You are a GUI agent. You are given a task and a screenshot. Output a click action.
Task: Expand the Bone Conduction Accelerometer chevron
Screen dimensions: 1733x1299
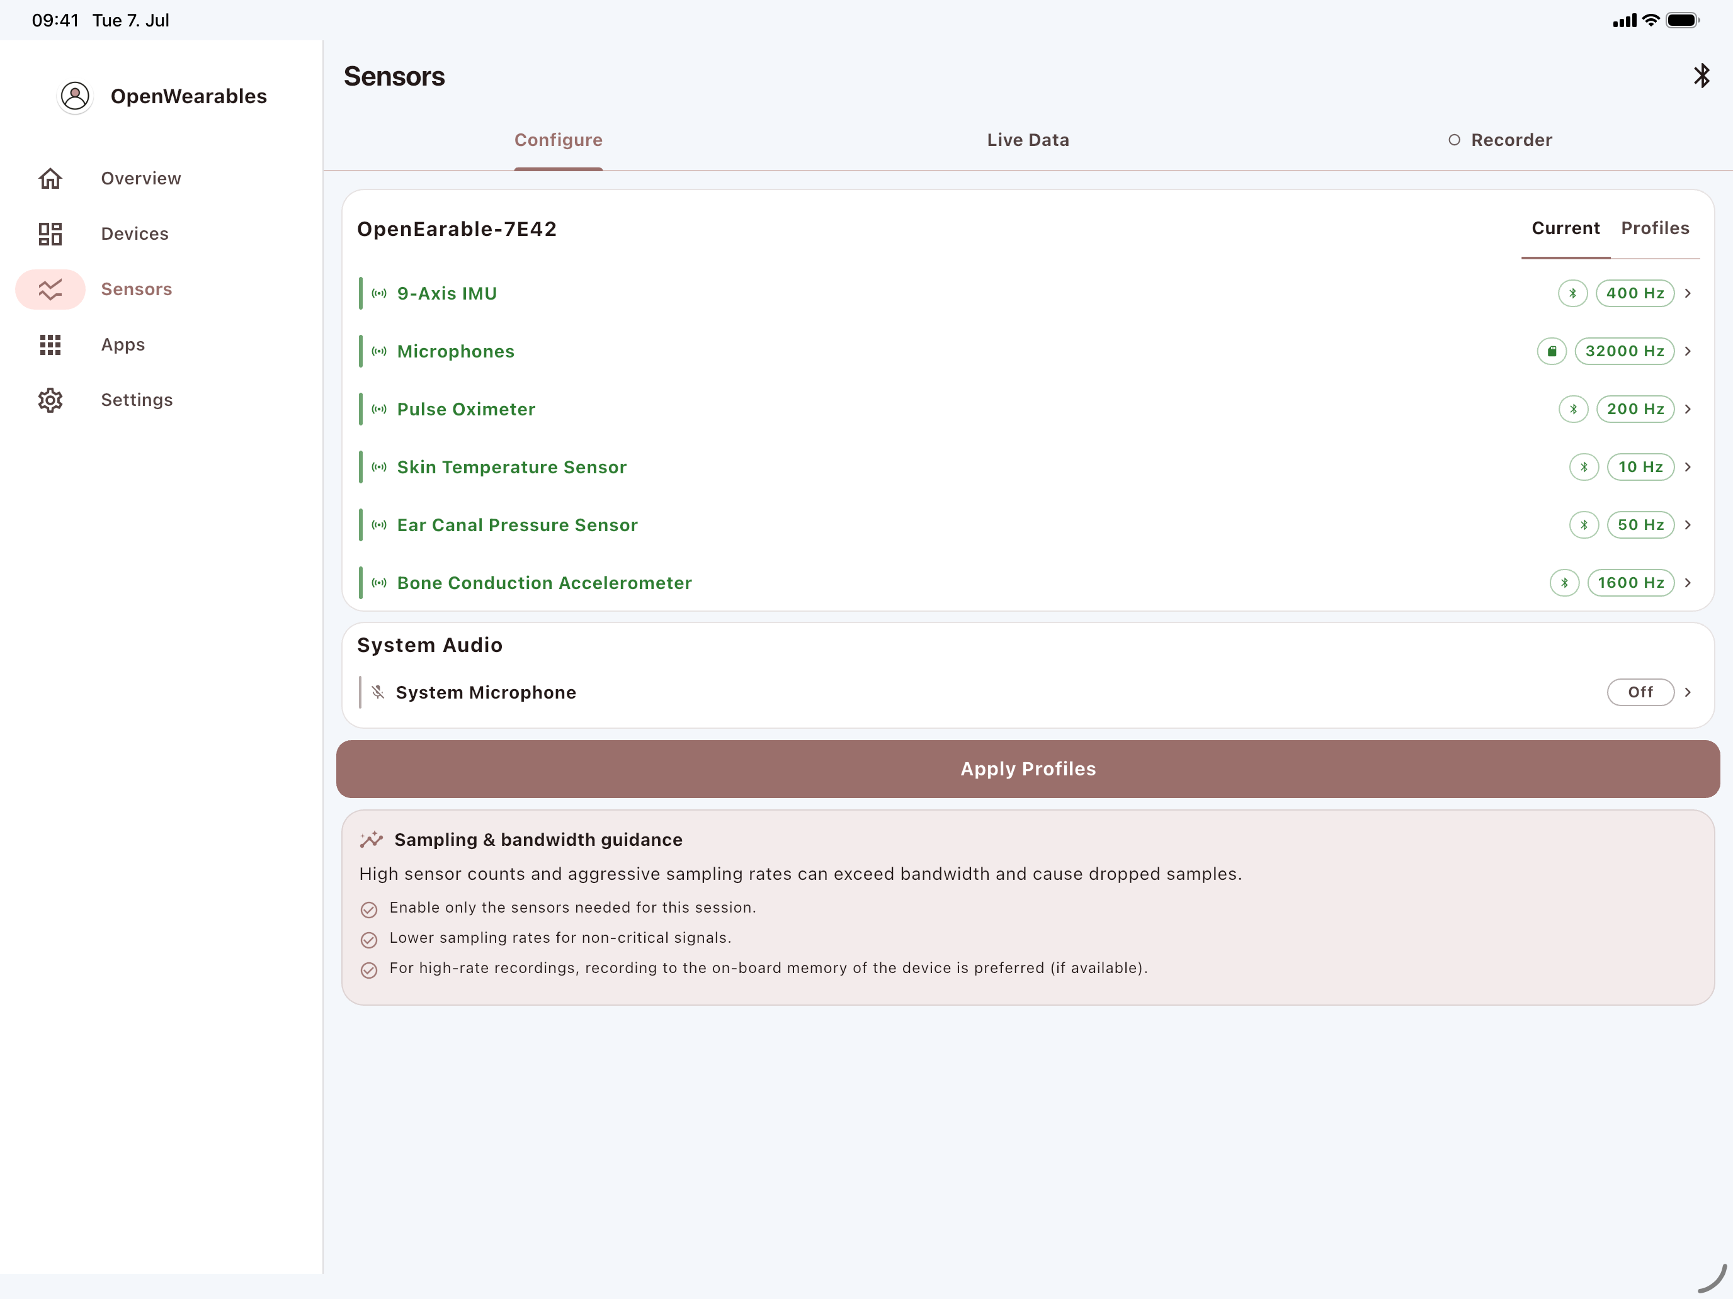click(1688, 583)
